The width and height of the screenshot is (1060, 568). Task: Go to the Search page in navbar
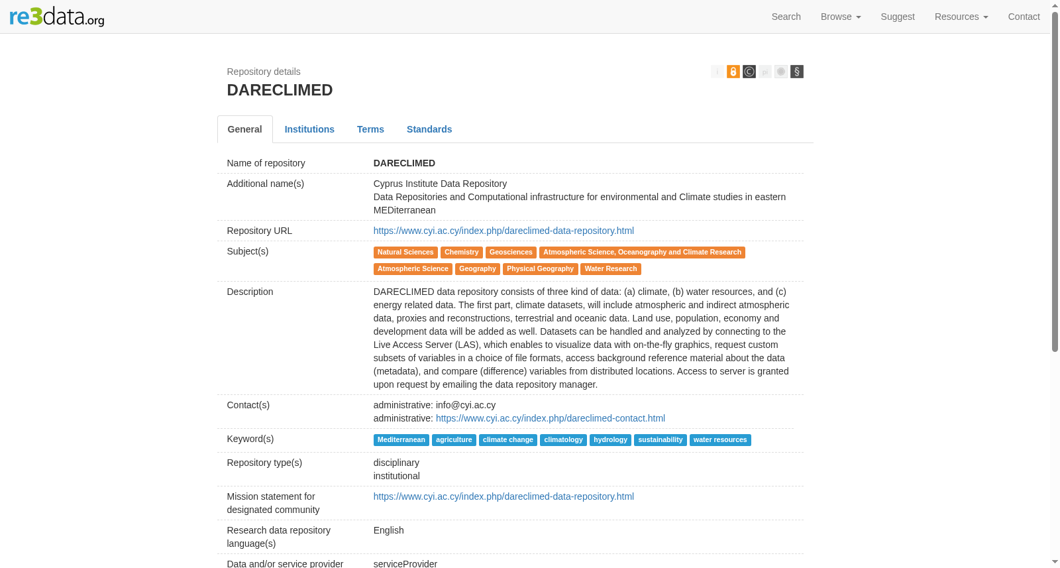click(x=786, y=17)
